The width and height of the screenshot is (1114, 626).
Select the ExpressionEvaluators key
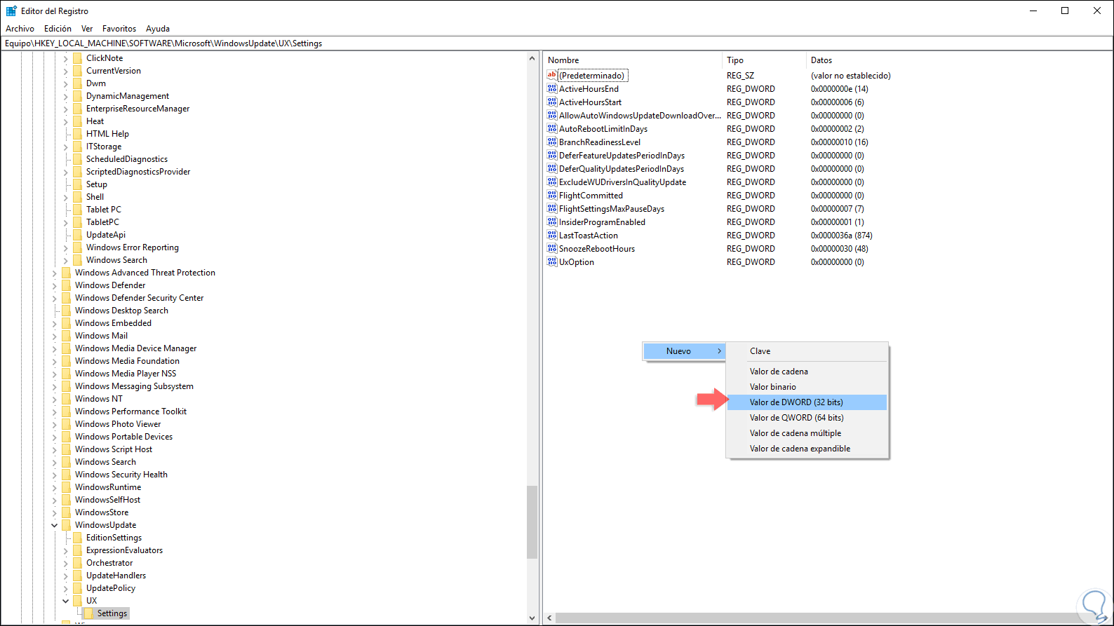[124, 550]
